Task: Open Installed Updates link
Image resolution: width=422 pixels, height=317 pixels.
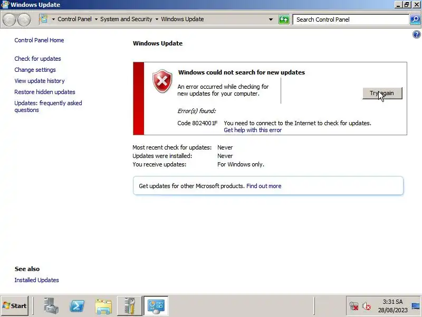Action: coord(36,280)
